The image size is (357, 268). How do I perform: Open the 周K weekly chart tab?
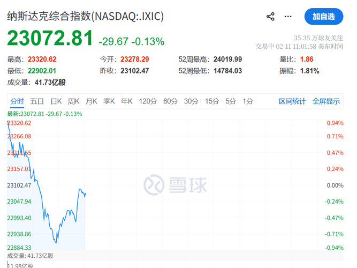point(74,101)
